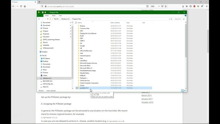Open pinned Projects quick access folder
The image size is (220, 124).
(x=45, y=31)
